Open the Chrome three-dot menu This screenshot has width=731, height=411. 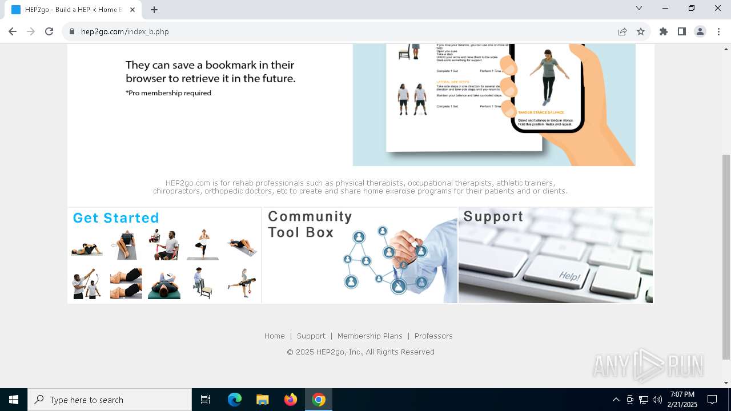coord(718,31)
